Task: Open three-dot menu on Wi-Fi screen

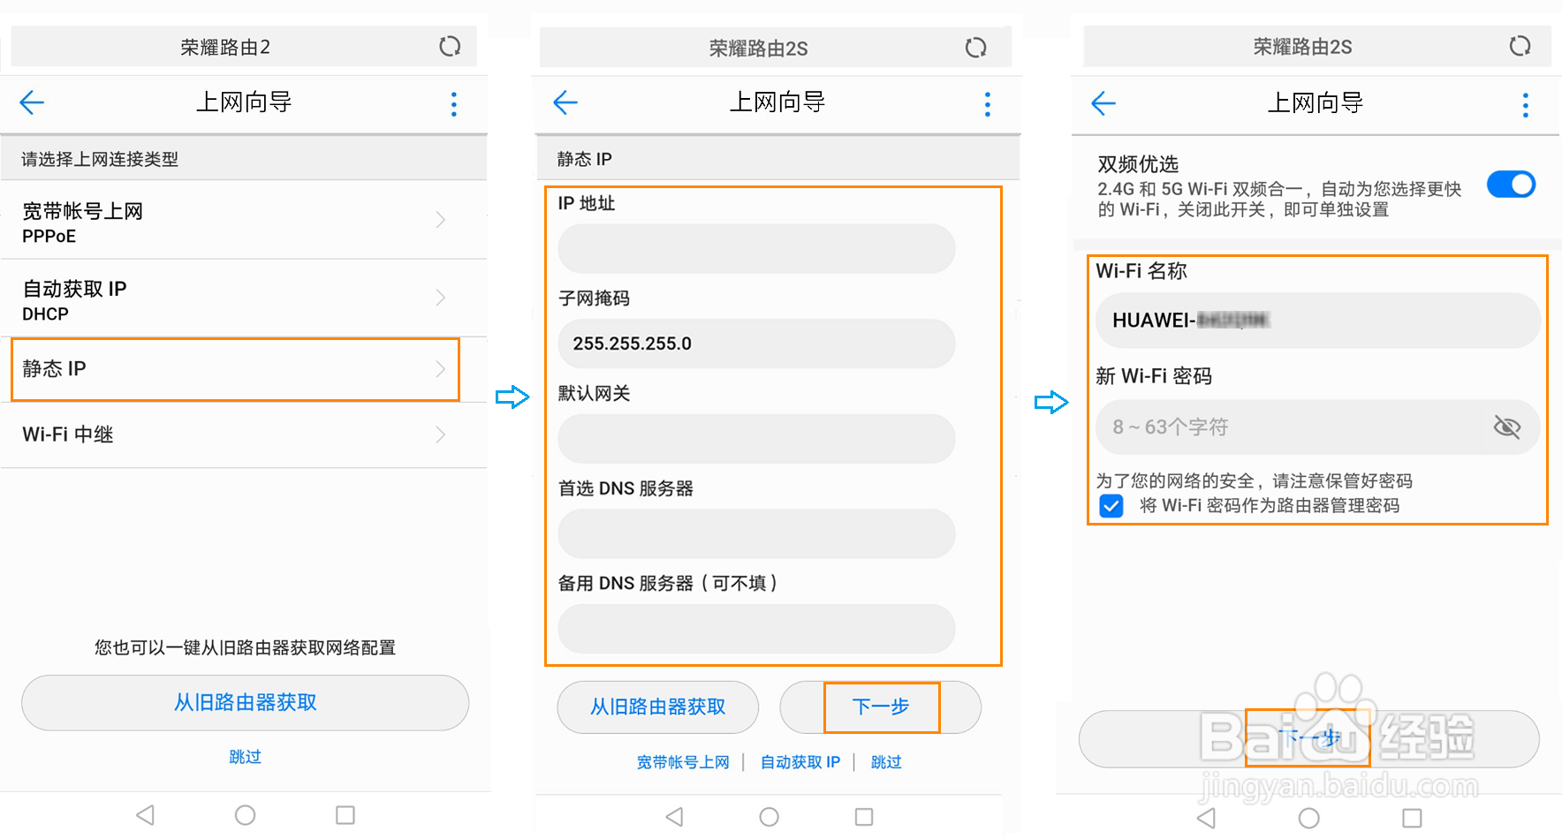Action: click(1525, 105)
